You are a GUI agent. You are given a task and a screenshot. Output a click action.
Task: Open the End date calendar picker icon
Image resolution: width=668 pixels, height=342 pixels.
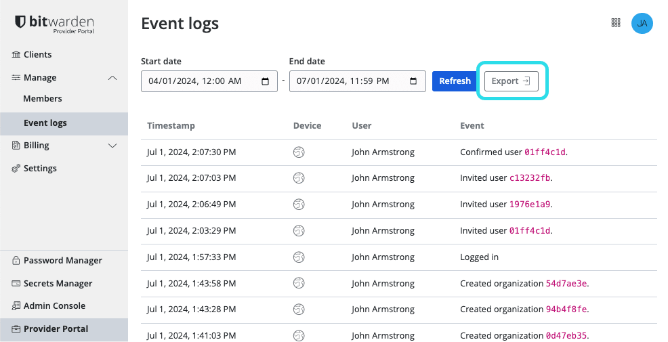tap(413, 81)
